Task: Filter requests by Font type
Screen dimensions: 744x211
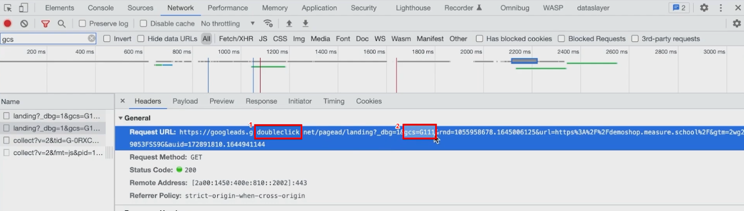Action: [x=343, y=38]
